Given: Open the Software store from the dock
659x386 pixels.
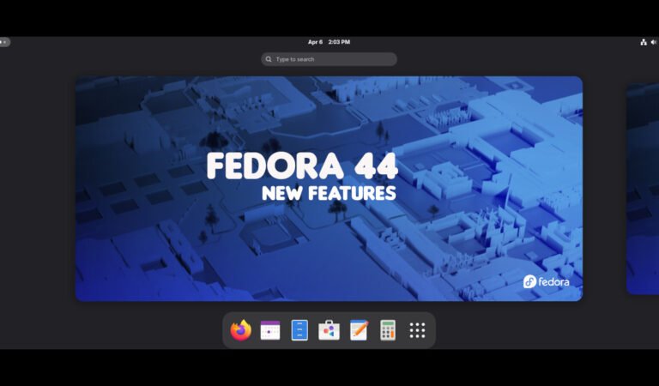Looking at the screenshot, I should (x=329, y=330).
